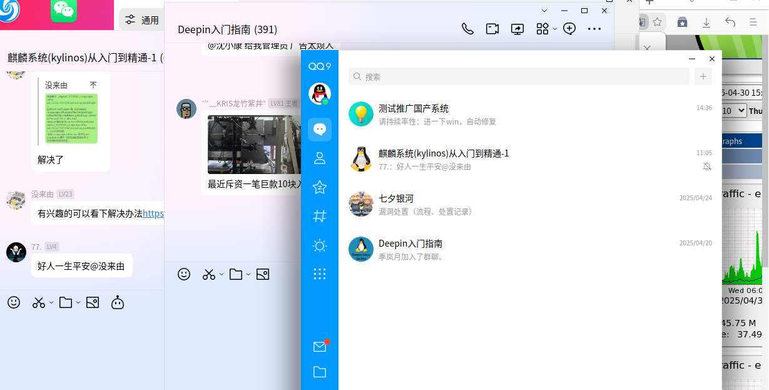769x390 pixels.
Task: Open the https link in 没来由's message
Action: [153, 213]
